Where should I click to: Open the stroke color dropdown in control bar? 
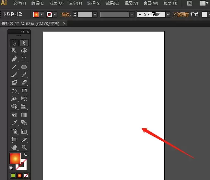(x=55, y=15)
